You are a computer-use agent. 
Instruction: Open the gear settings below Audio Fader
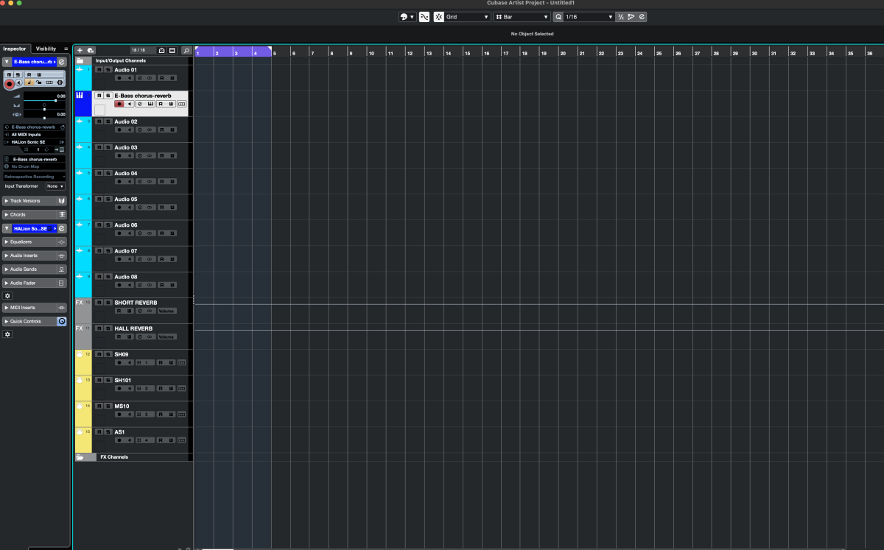(8, 295)
